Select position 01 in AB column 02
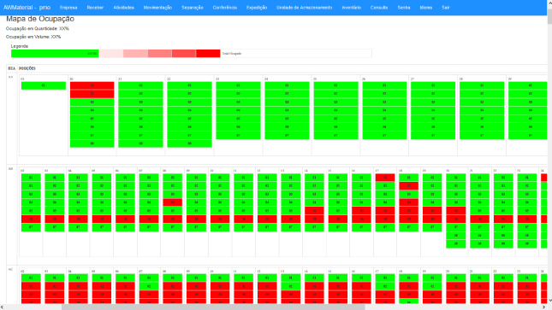552x310 pixels. tap(31, 178)
